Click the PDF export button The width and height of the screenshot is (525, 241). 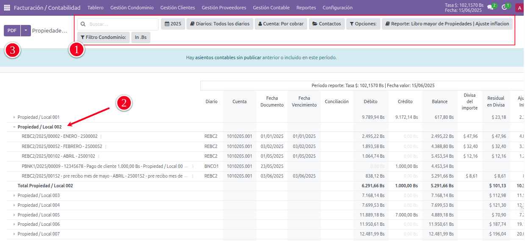click(x=12, y=30)
